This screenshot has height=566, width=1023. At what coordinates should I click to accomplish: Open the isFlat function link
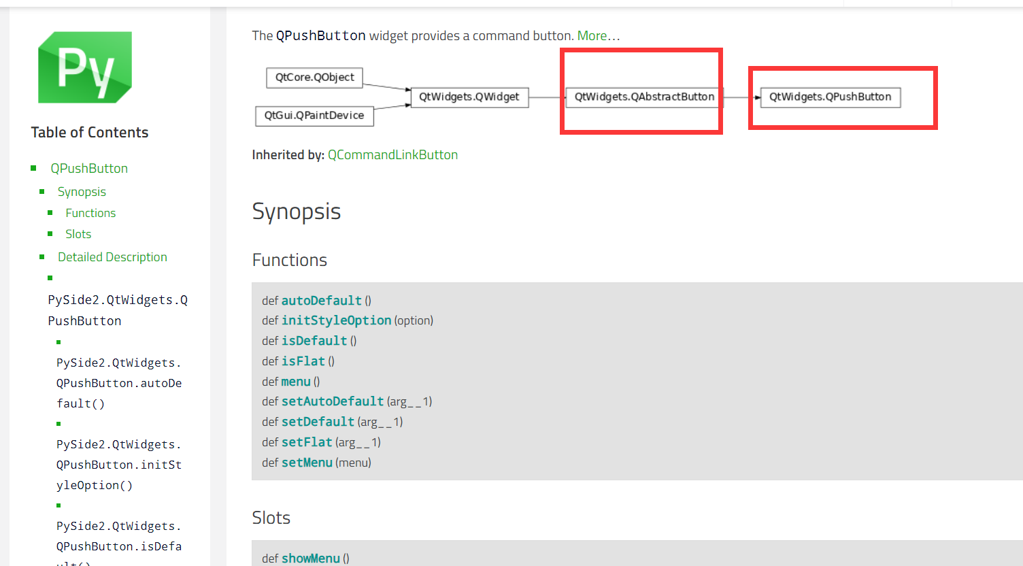point(303,361)
